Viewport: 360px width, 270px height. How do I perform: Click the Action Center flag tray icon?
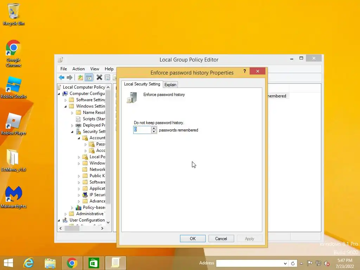[x=310, y=263]
